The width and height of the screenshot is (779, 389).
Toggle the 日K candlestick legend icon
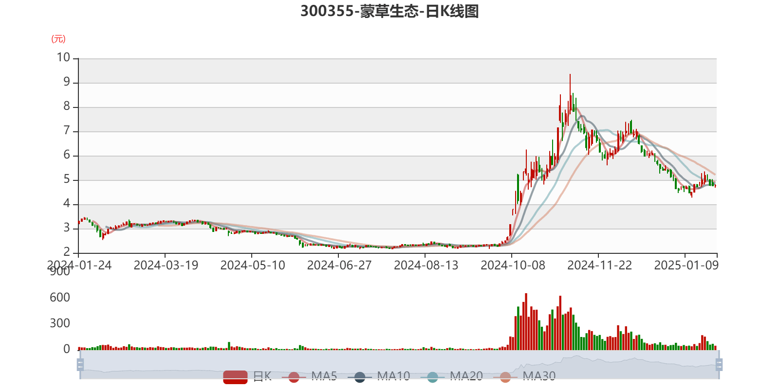click(235, 376)
